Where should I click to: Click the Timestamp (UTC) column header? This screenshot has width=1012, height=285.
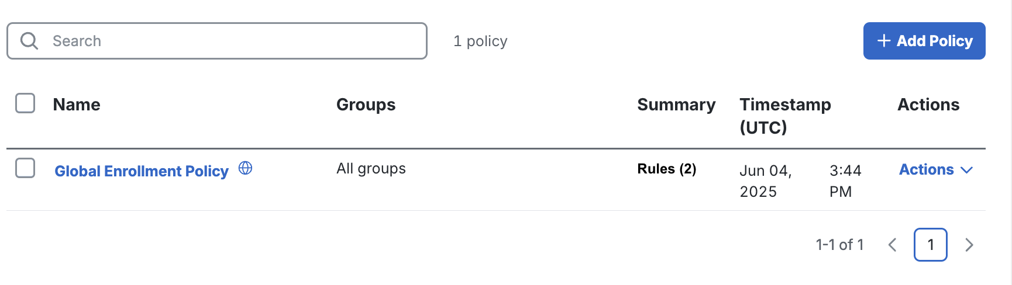coord(784,116)
